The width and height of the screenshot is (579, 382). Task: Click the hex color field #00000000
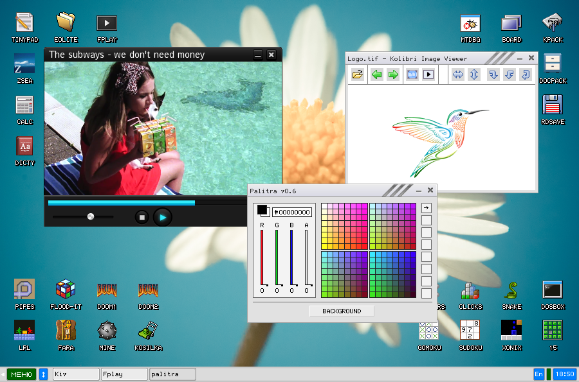pos(292,213)
